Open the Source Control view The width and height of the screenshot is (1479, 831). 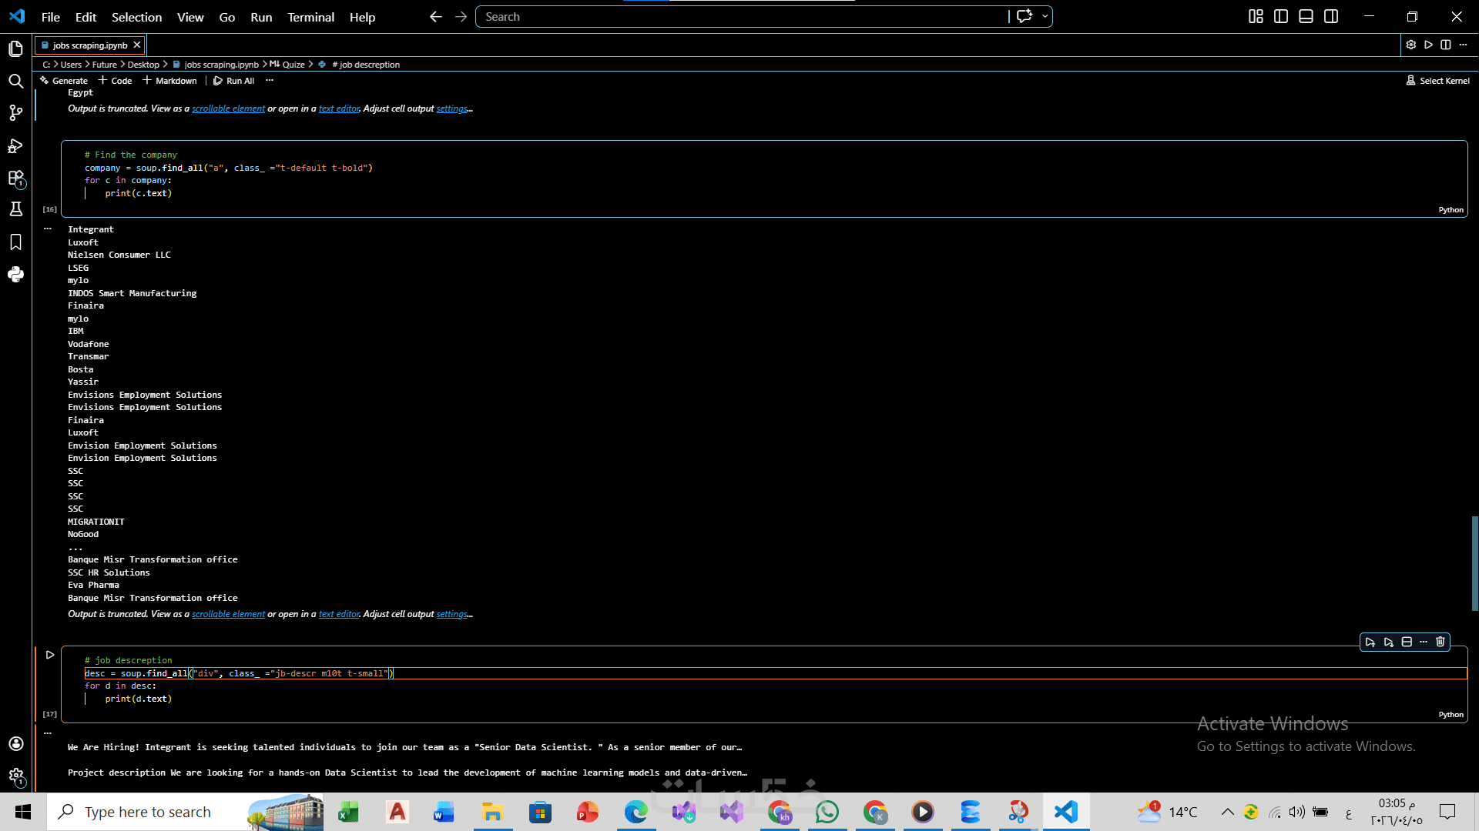[x=15, y=113]
